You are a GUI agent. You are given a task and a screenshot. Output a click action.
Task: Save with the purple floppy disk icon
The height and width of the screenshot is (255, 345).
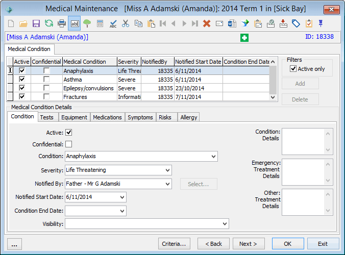[36, 23]
